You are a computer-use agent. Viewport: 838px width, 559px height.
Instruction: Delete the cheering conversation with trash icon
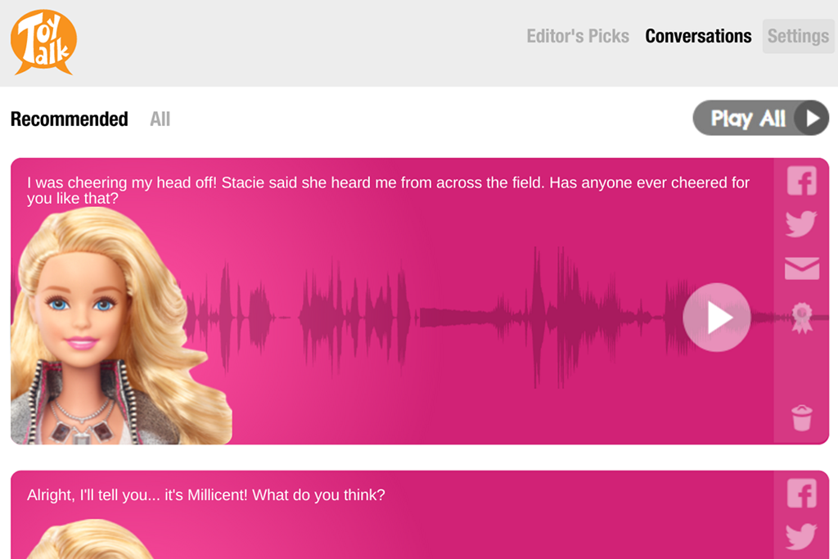coord(802,417)
